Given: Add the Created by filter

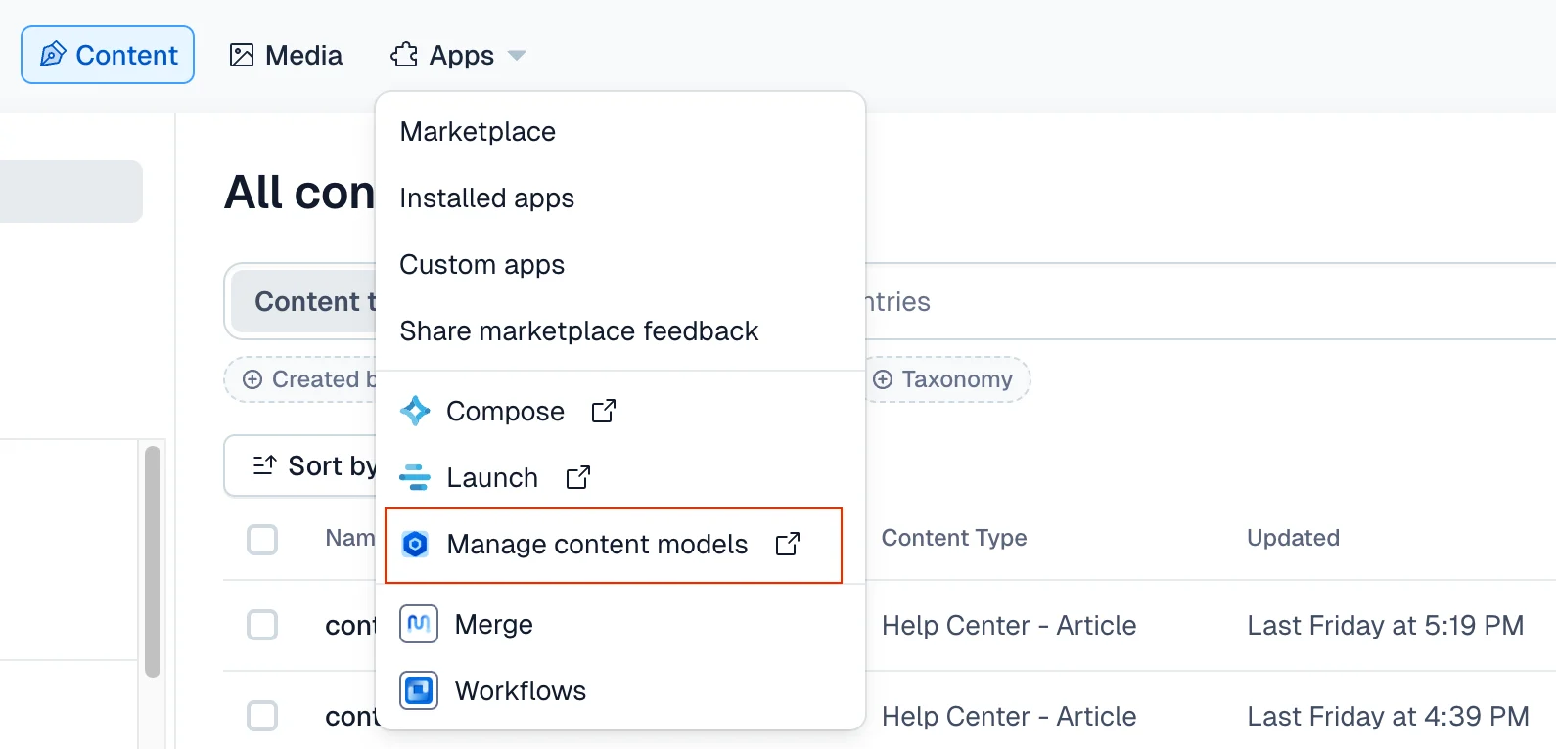Looking at the screenshot, I should click(x=301, y=379).
